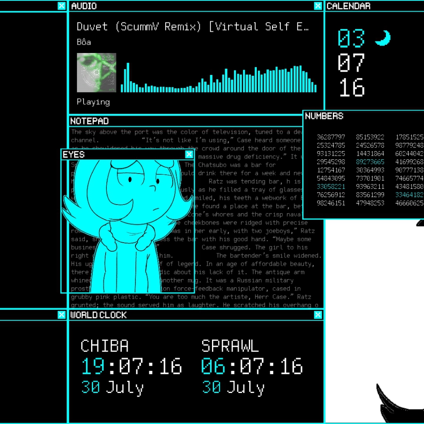Click number 93131225 in Numbers
Image resolution: width=424 pixels, height=424 pixels.
click(x=331, y=154)
